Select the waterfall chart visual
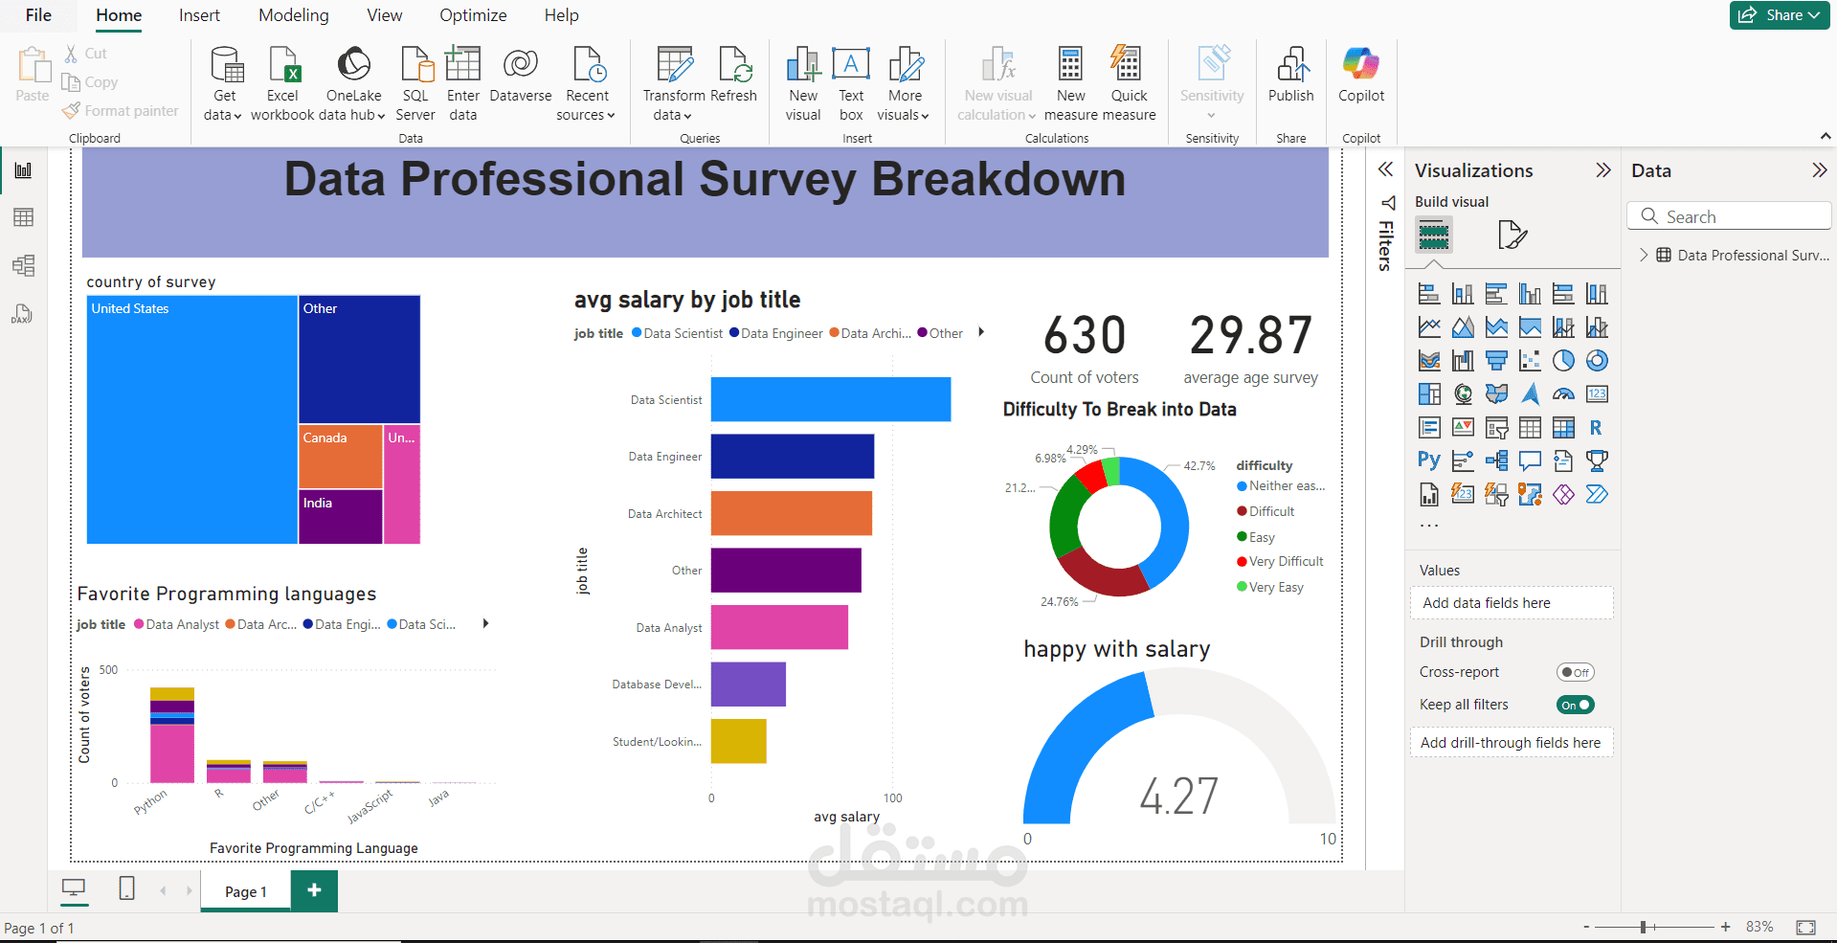 (1463, 361)
